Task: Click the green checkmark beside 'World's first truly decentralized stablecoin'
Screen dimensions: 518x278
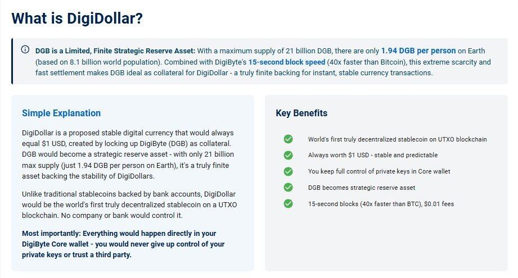Action: click(288, 139)
